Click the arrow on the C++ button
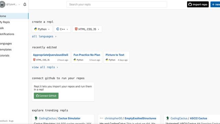 point(67,29)
